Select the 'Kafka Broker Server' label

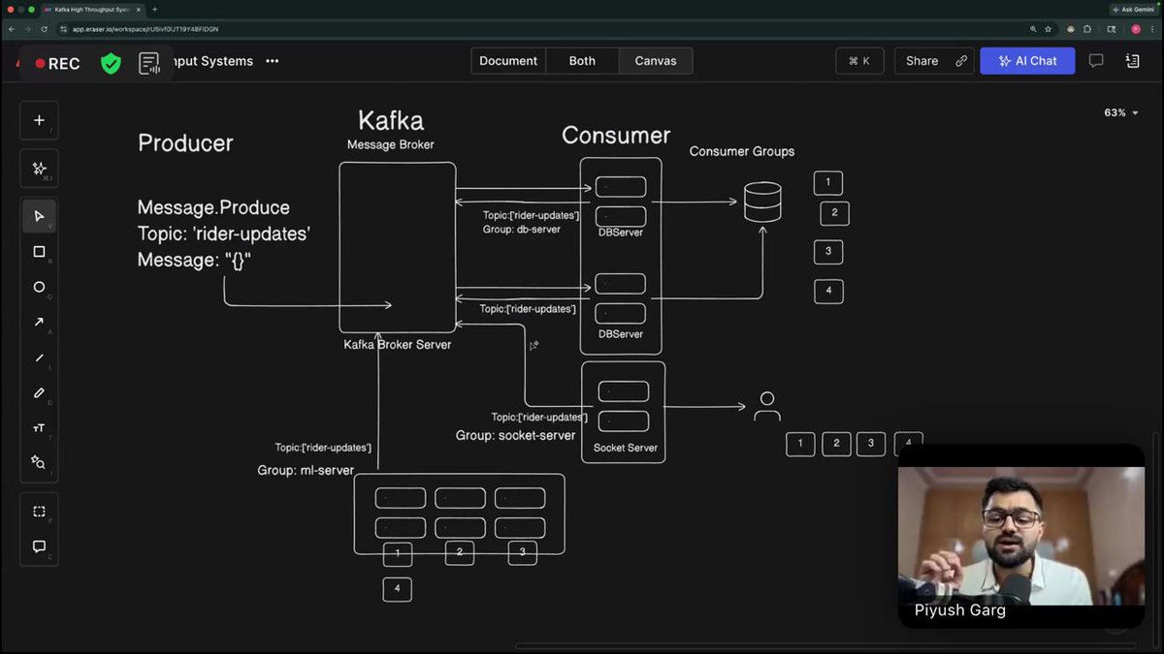398,345
